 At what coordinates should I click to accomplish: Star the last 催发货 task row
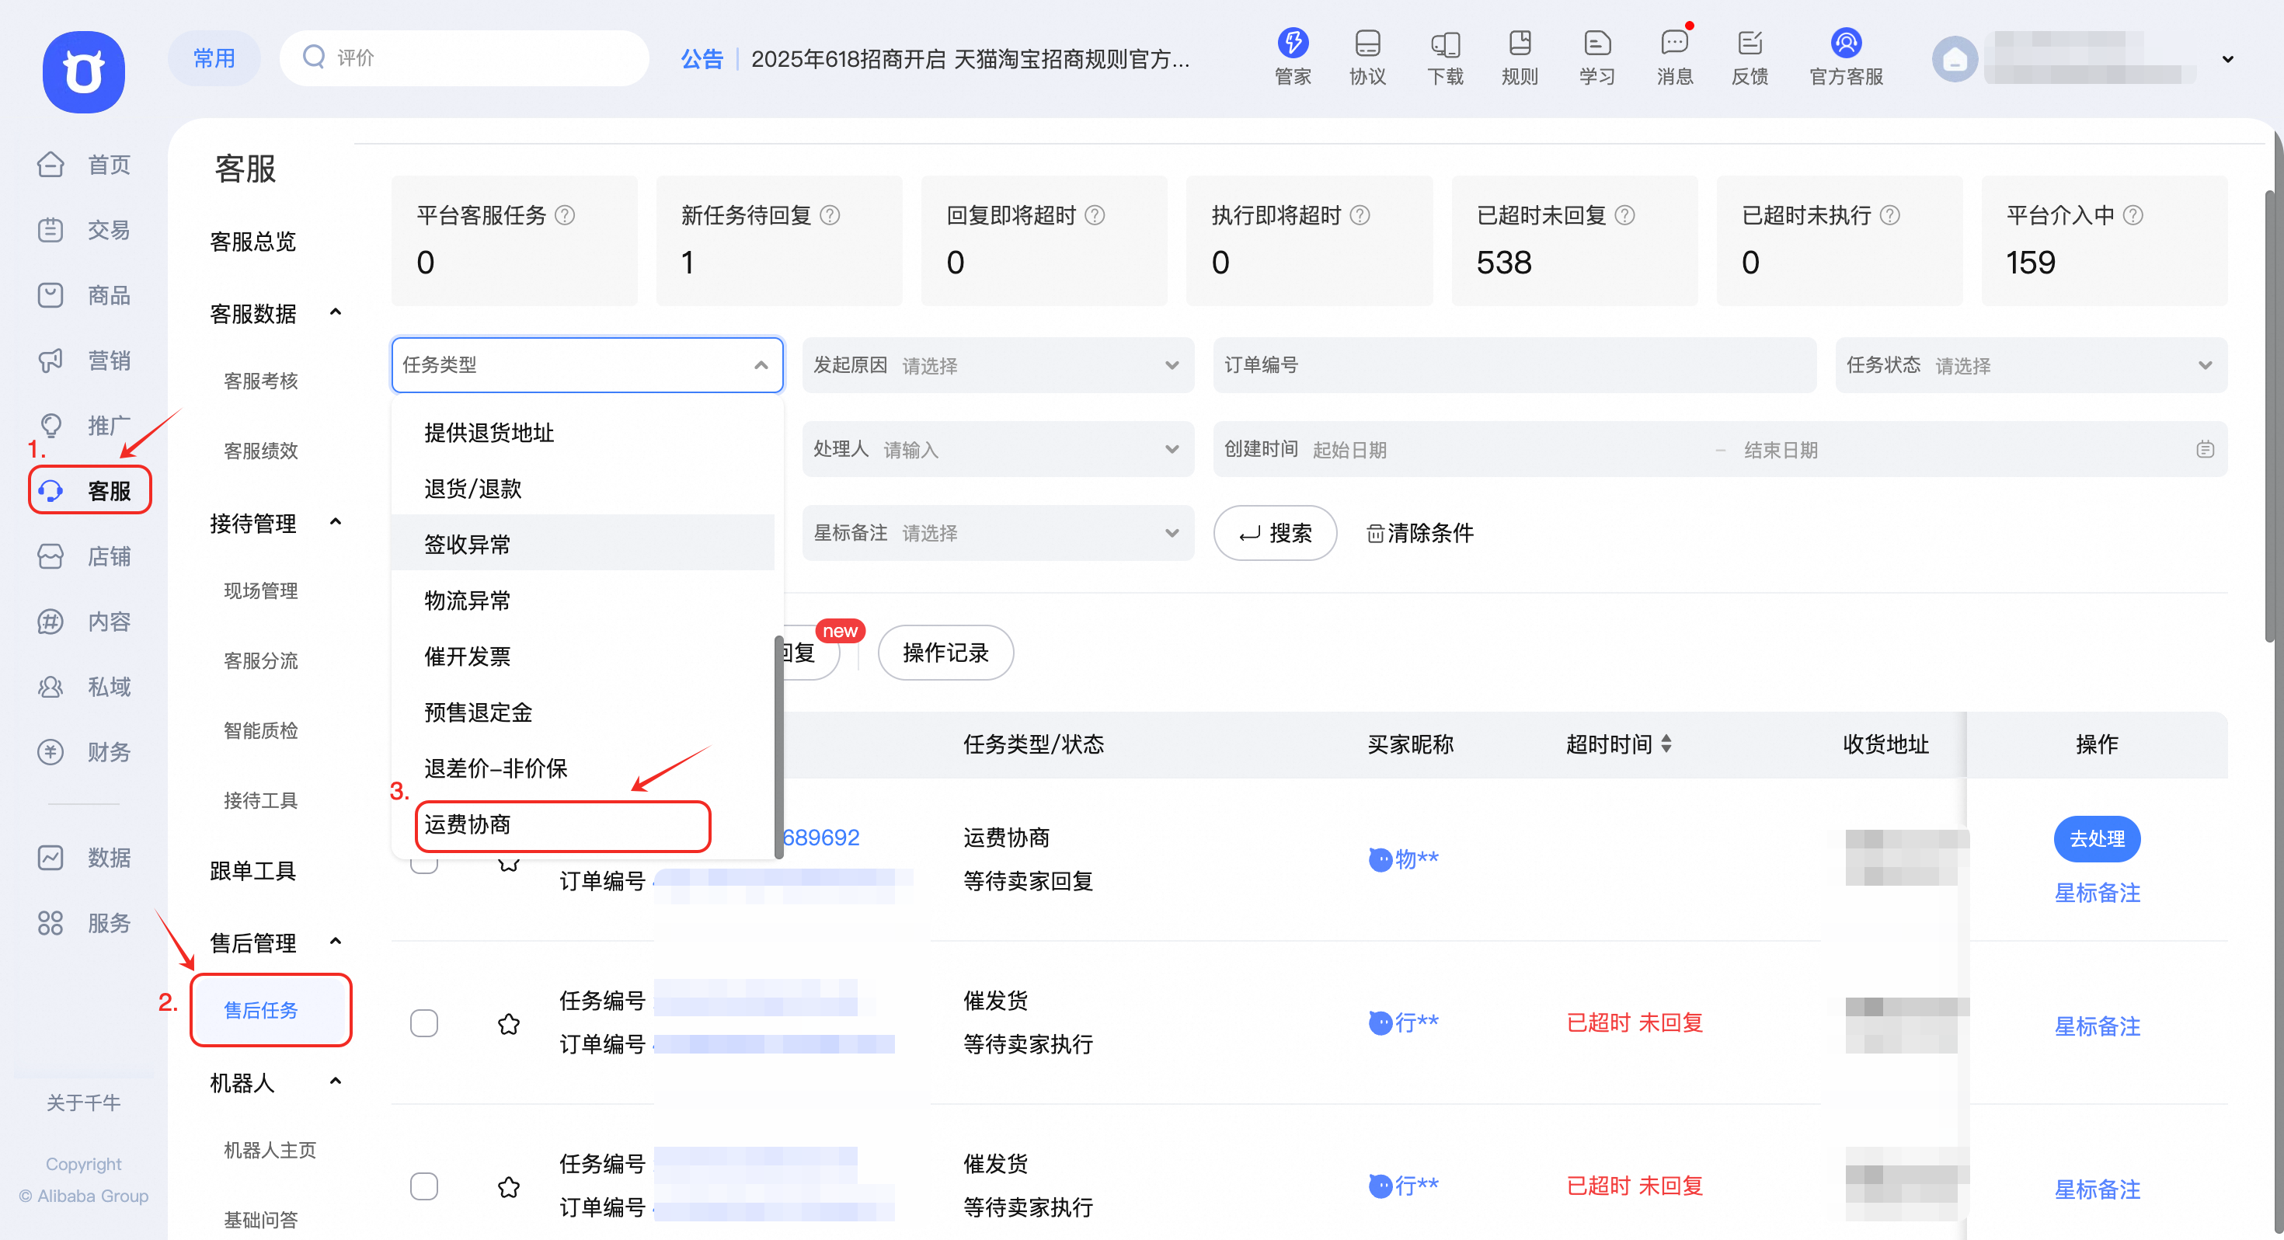(x=509, y=1187)
